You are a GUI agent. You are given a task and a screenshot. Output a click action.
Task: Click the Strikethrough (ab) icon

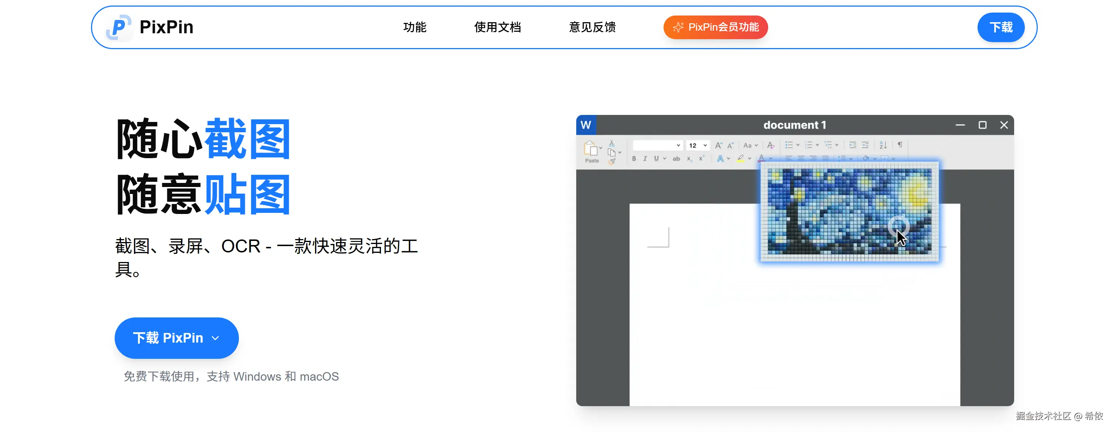click(x=676, y=159)
